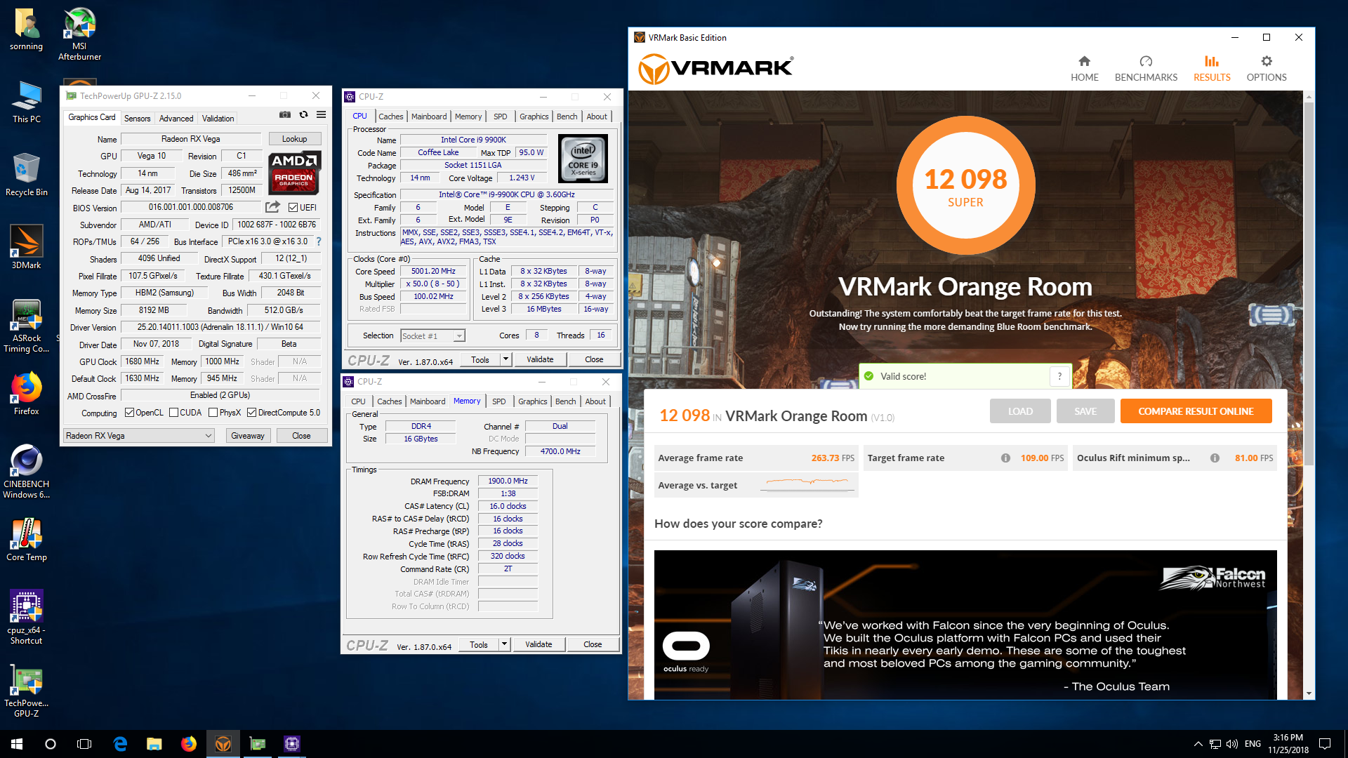Click LOAD button in VRMark
This screenshot has height=758, width=1348.
click(1020, 411)
